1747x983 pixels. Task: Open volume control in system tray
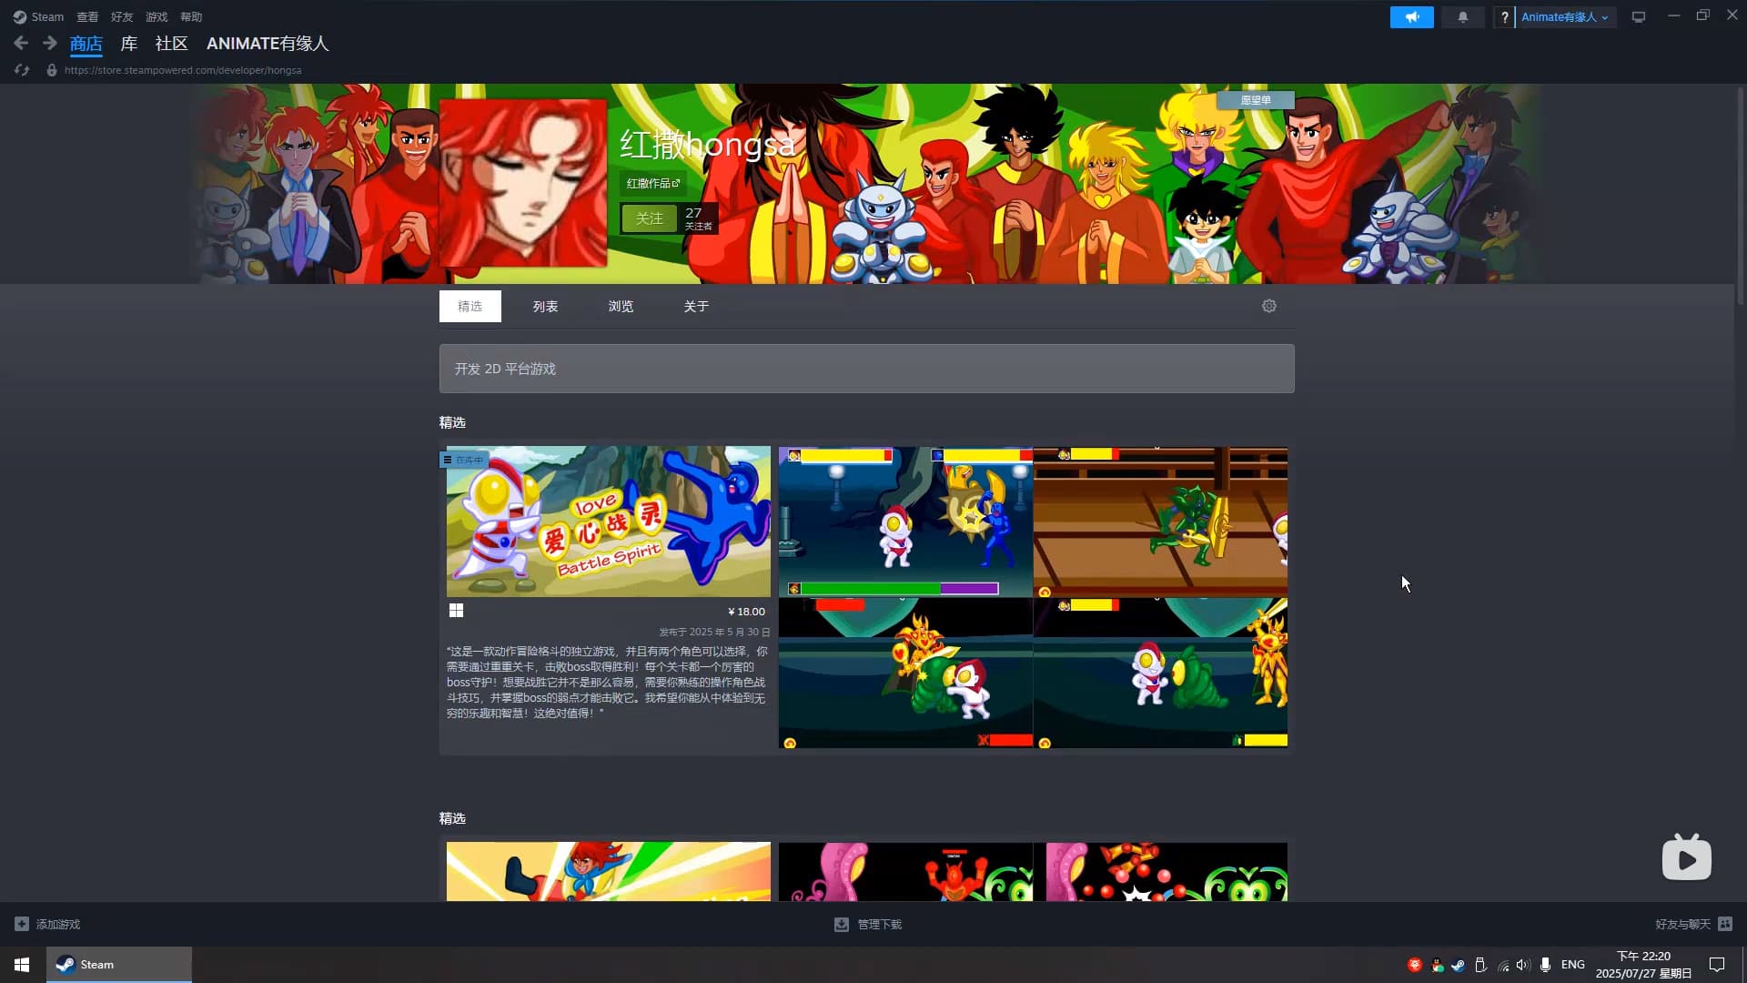click(x=1523, y=965)
